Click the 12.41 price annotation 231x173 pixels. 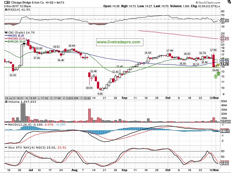(115, 72)
